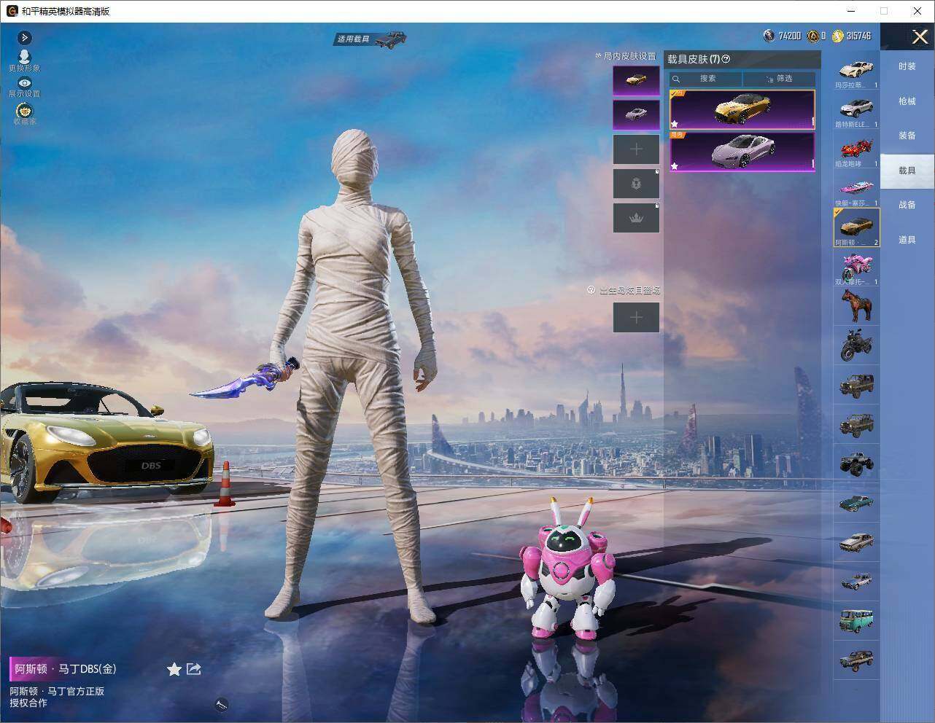Screen dimensions: 935x723
Task: Select the teal minibus in vehicle list
Action: [856, 620]
